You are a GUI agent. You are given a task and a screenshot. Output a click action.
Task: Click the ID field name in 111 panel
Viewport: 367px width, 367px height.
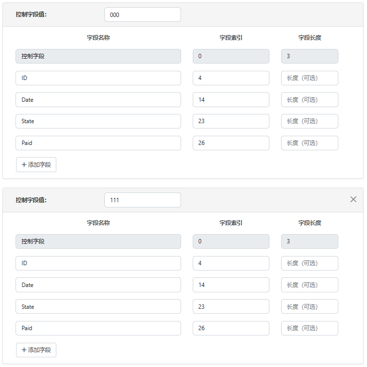[98, 263]
